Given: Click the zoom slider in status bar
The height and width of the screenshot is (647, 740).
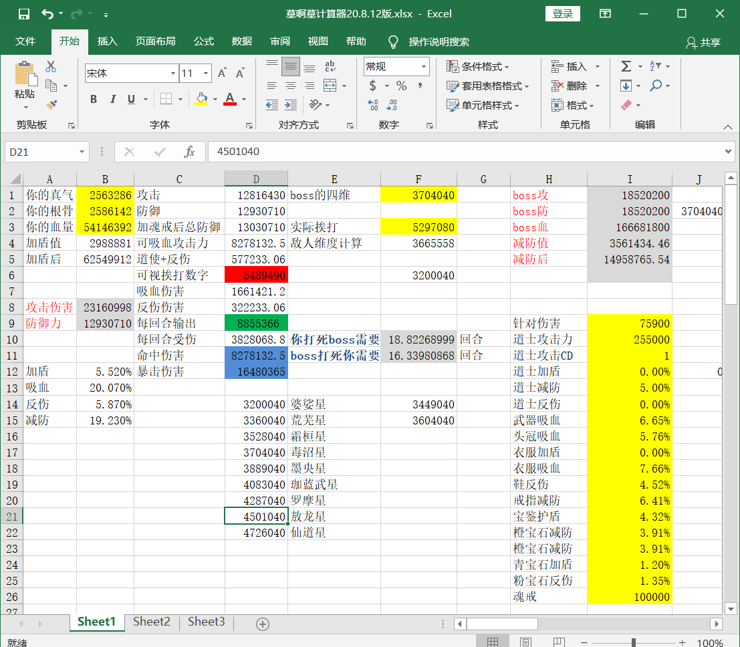Looking at the screenshot, I should (x=634, y=642).
